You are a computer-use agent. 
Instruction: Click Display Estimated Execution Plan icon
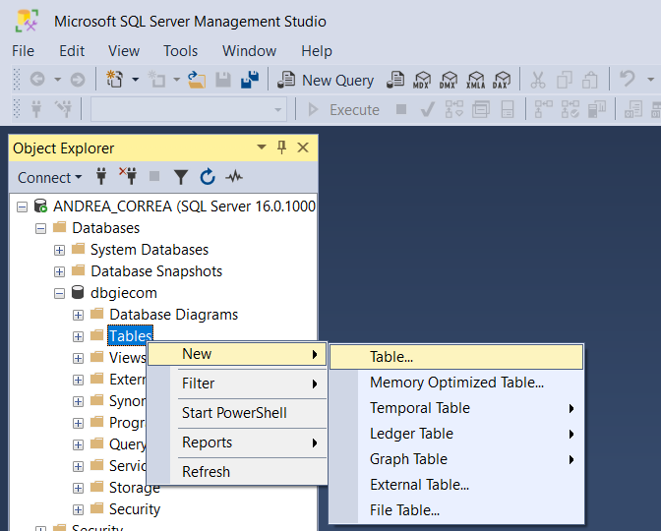tap(454, 109)
